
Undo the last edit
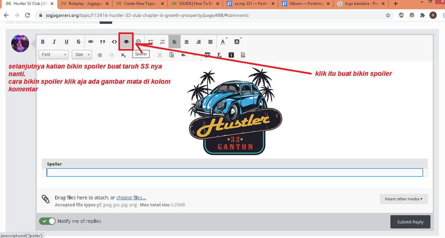tap(183, 55)
